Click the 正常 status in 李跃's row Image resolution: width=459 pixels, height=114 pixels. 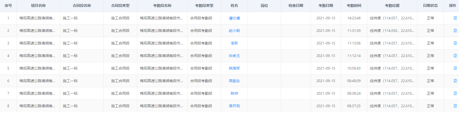click(430, 43)
